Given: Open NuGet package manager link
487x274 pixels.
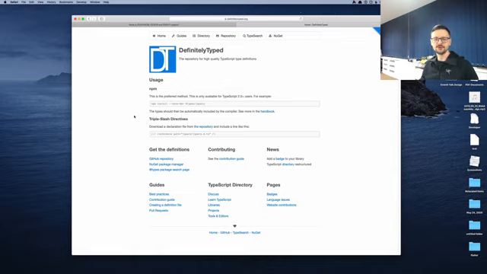Looking at the screenshot, I should pos(166,164).
